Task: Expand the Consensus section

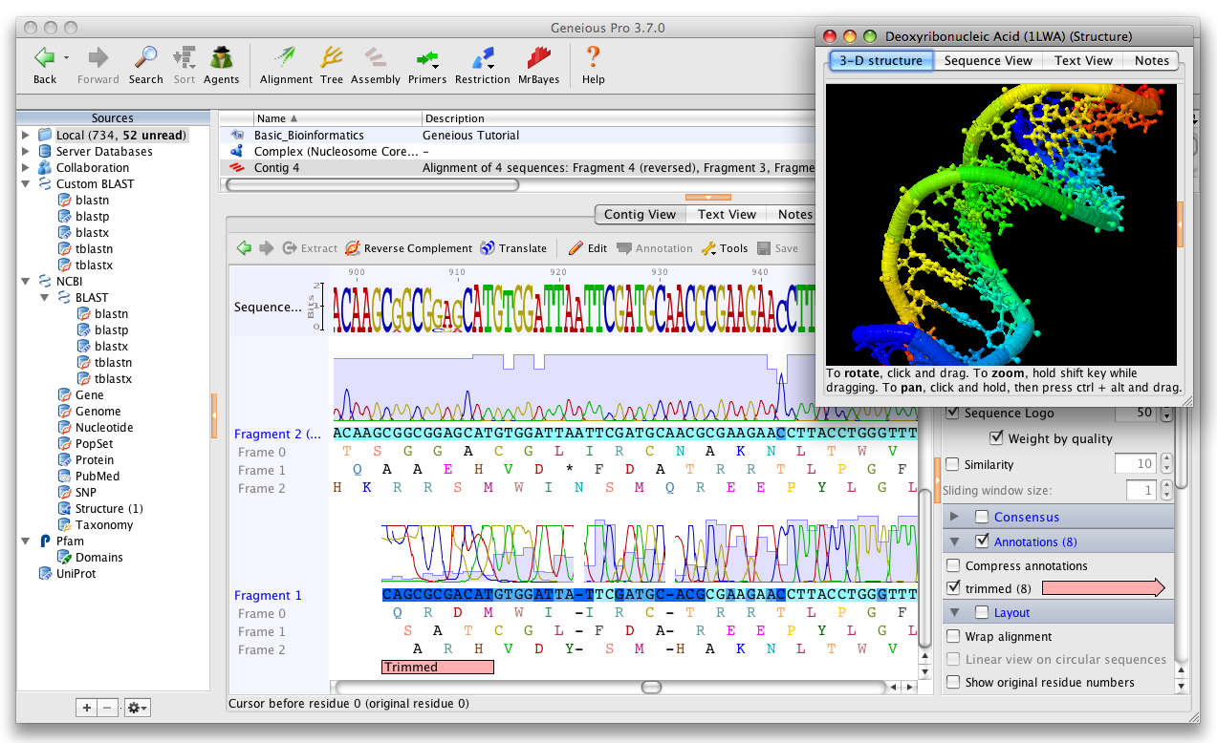Action: click(x=954, y=517)
